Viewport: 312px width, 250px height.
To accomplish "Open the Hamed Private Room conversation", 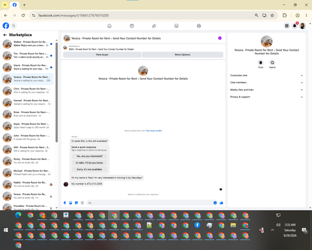I will point(27,102).
